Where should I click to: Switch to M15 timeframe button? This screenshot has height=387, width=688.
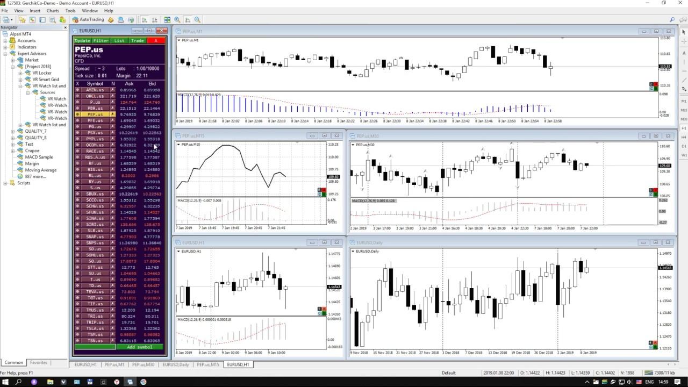(684, 110)
